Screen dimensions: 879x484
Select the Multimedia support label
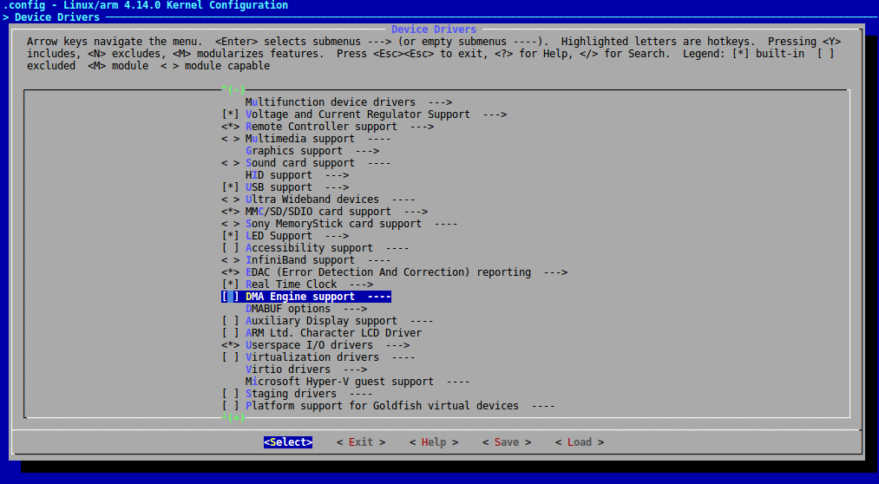pyautogui.click(x=300, y=139)
